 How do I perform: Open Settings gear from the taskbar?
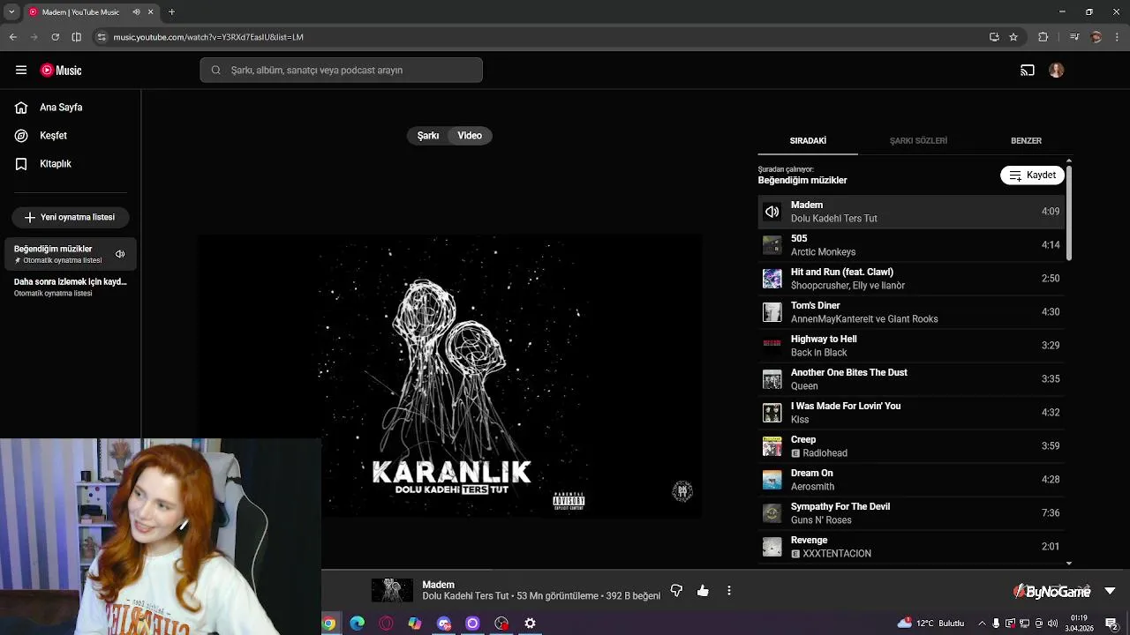530,624
